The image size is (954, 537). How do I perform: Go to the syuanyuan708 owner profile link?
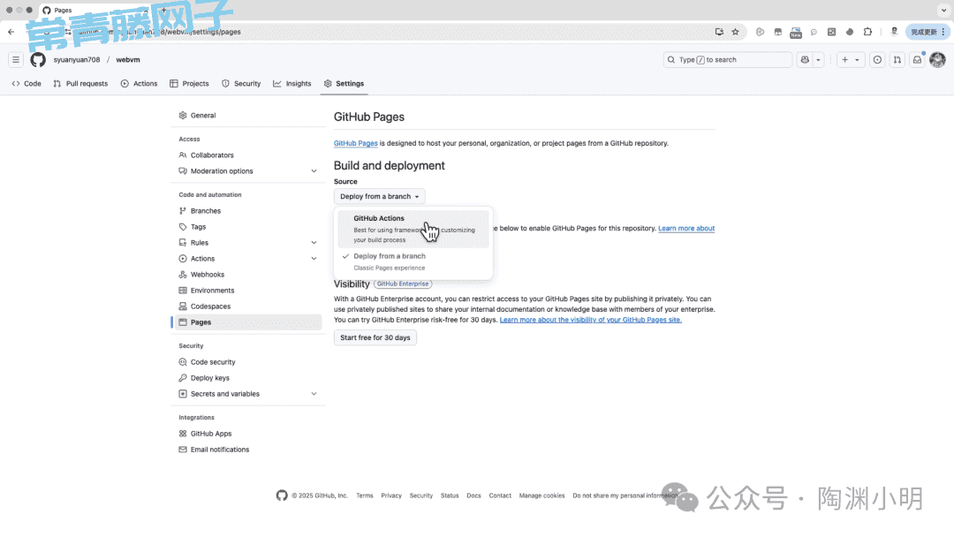coord(77,59)
